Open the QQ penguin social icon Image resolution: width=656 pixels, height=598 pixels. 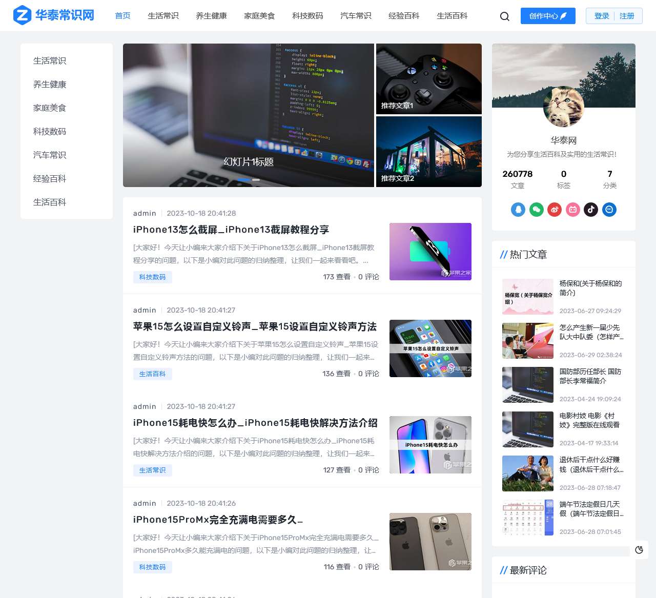point(518,210)
